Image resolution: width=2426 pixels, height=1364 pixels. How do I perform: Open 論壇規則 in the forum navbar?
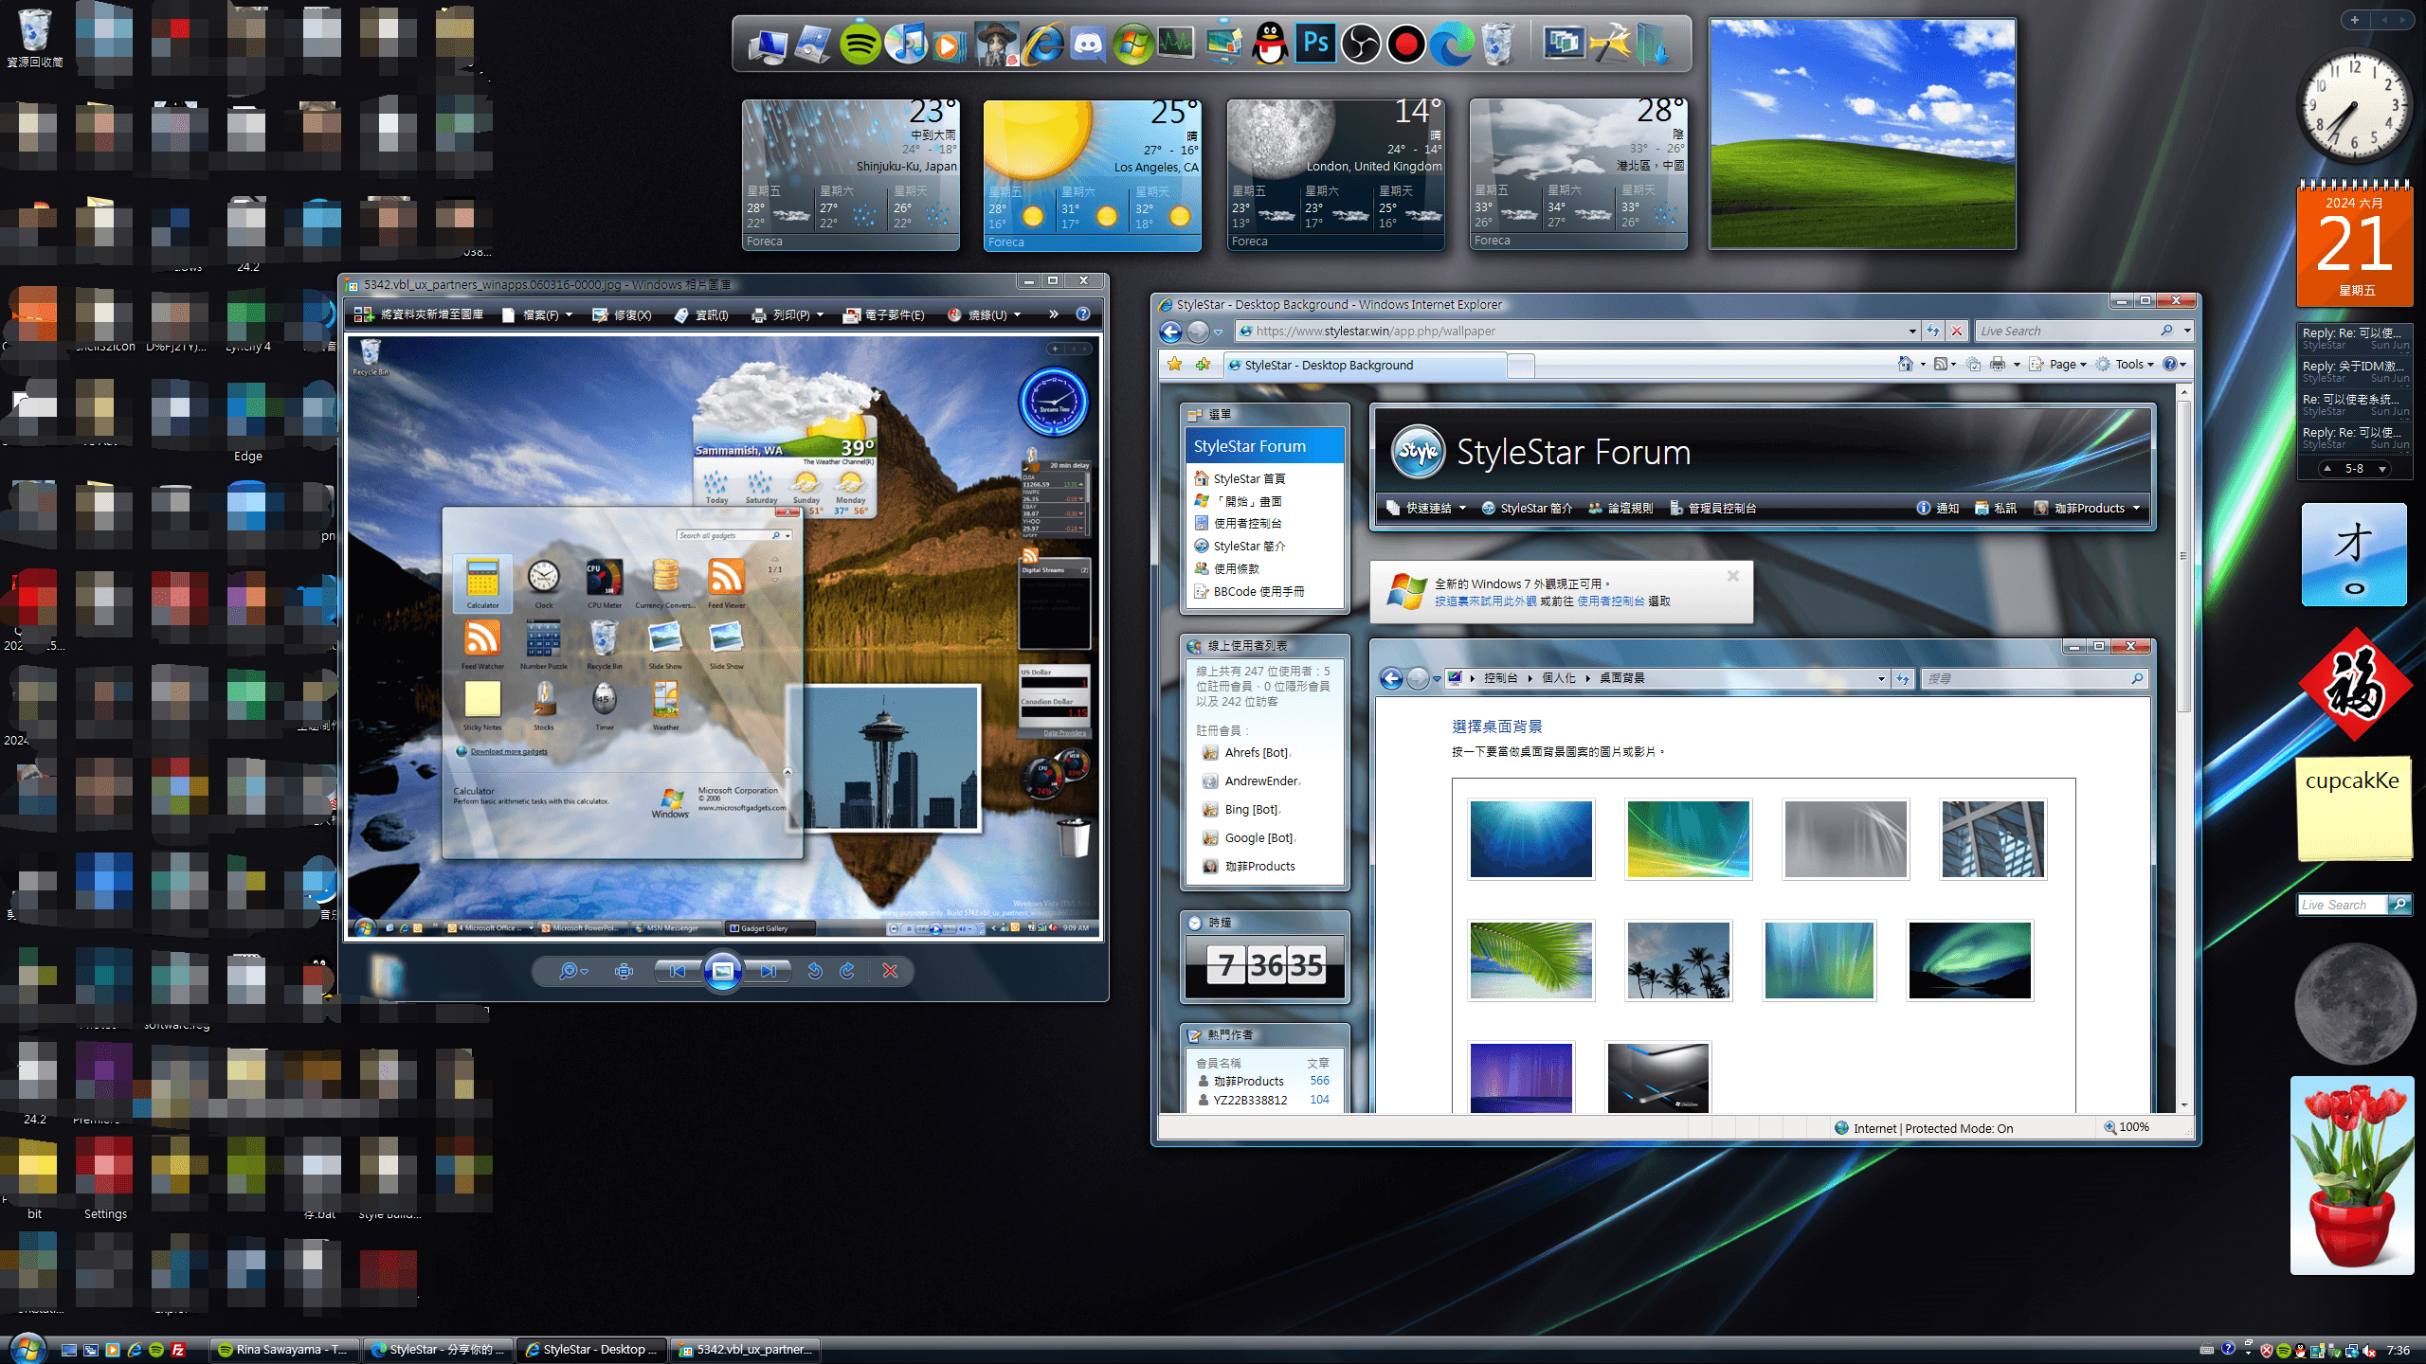1620,508
